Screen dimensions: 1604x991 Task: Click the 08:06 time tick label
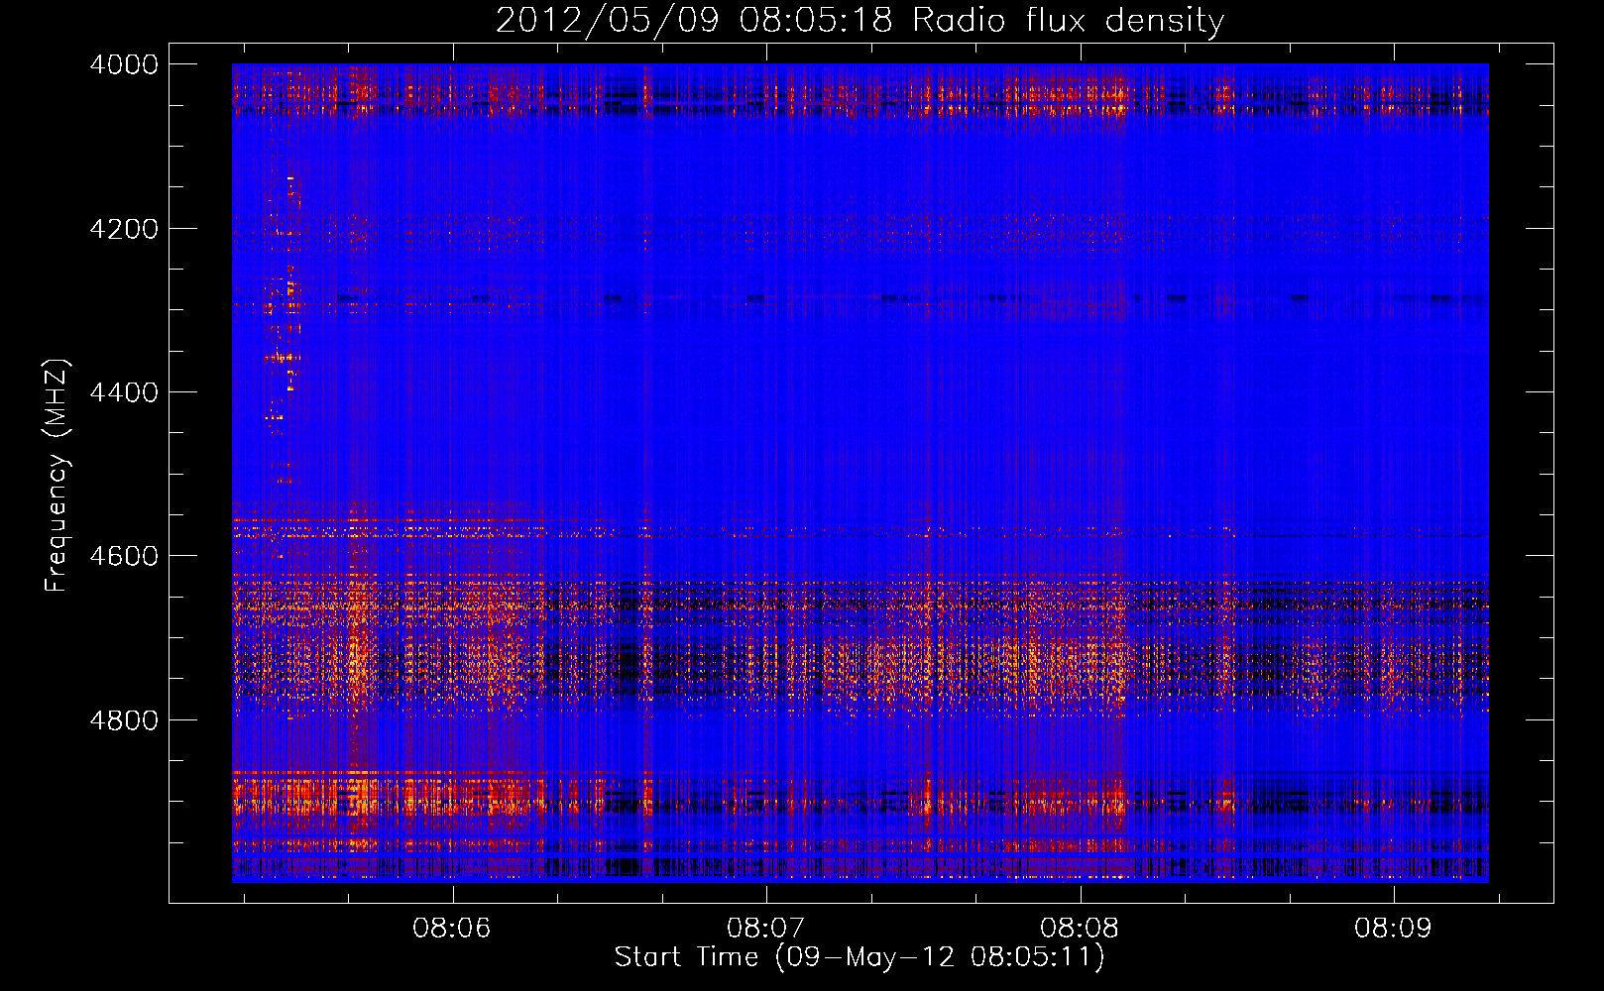point(453,929)
